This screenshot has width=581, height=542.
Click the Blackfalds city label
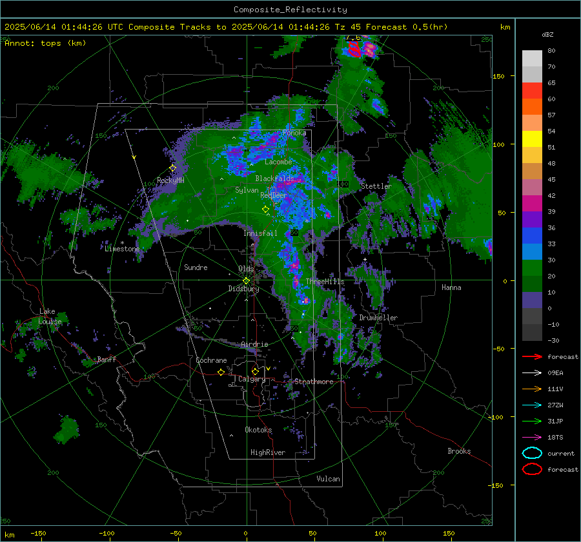click(274, 179)
